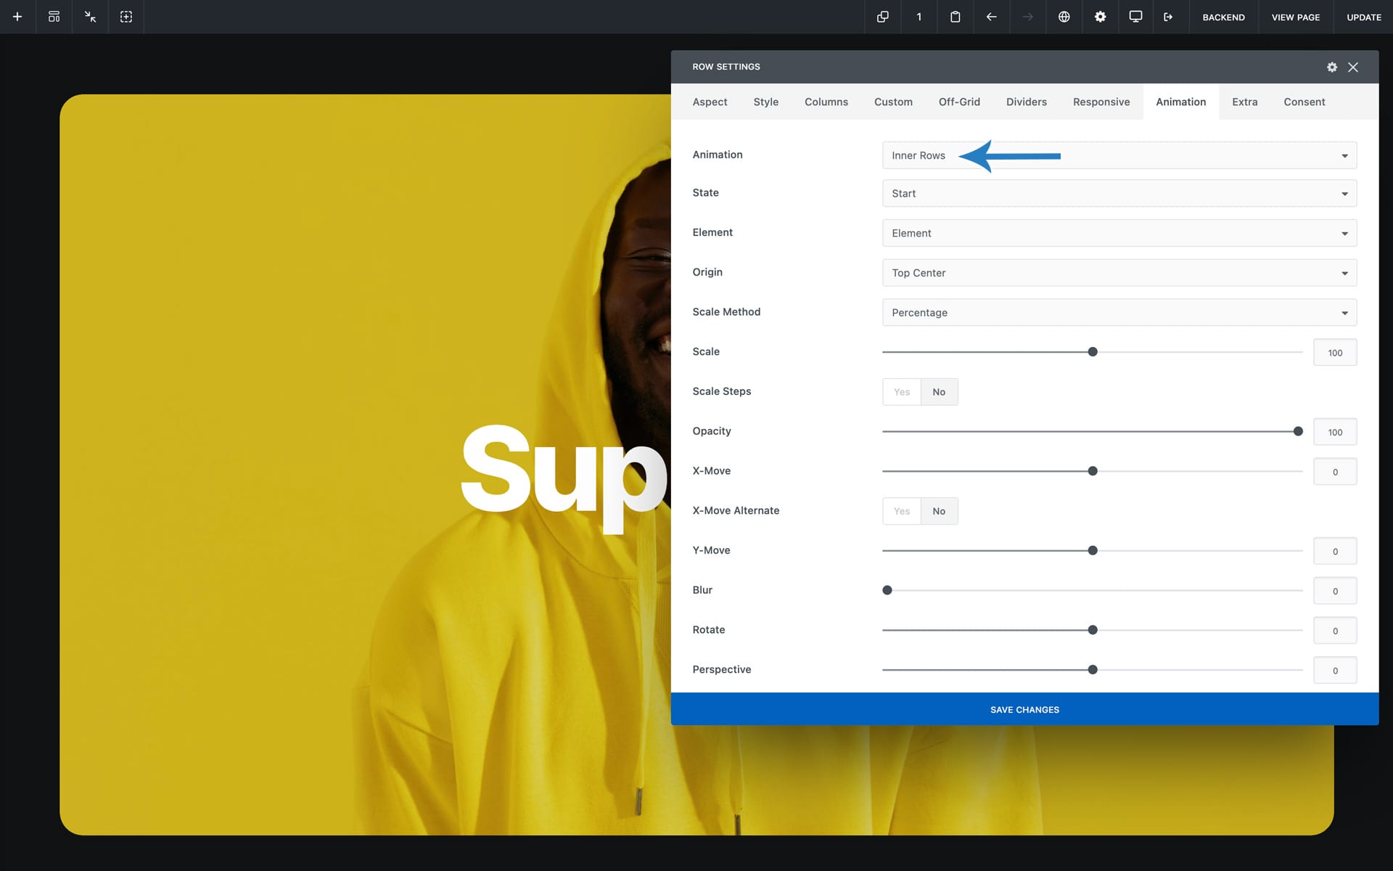Open the Animation dropdown showing Inner Rows

tap(1119, 155)
